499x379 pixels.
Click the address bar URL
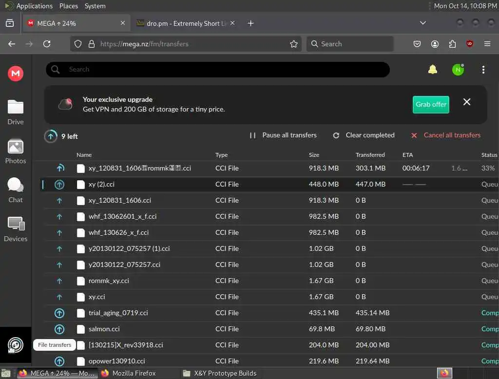144,44
